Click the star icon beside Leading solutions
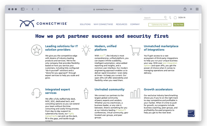 36,50
